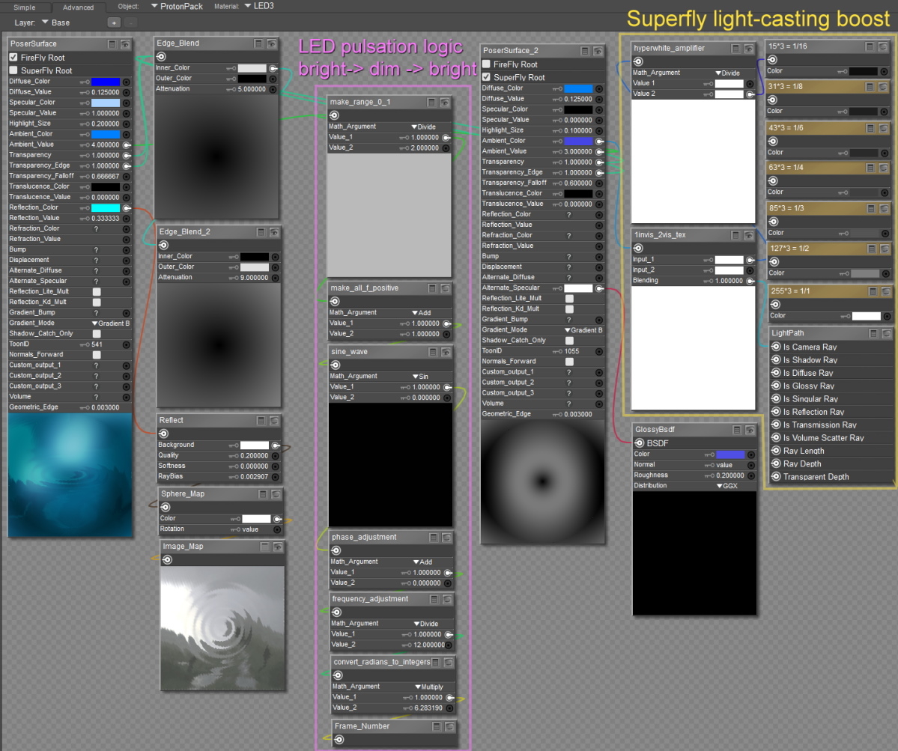898x751 pixels.
Task: Click the BSDF output socket on GlossyBsdf
Action: [639, 443]
